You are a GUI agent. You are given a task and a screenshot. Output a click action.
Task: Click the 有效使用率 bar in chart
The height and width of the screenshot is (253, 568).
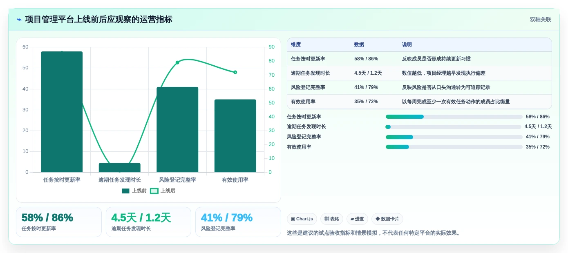[x=235, y=136]
